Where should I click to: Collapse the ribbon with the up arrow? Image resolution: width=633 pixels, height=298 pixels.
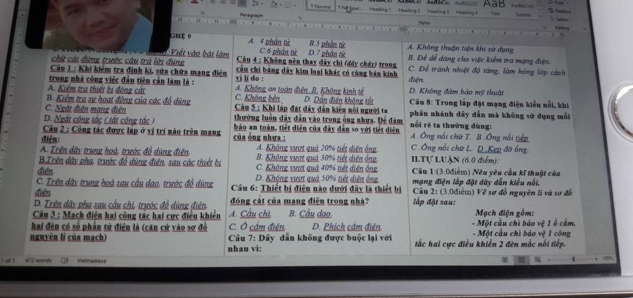coord(584,29)
